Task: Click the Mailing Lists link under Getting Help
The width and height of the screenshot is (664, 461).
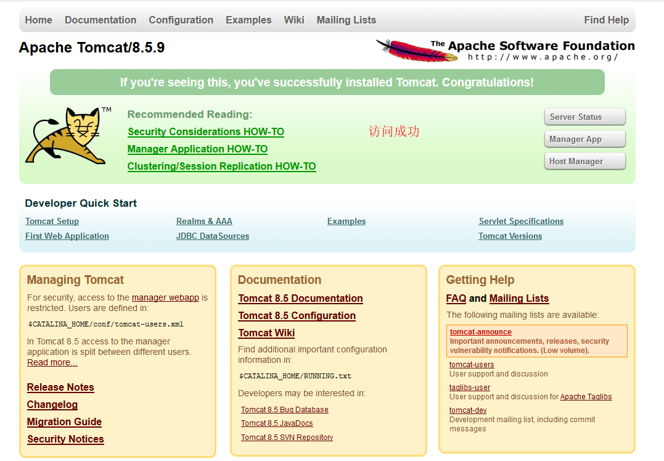Action: point(519,298)
